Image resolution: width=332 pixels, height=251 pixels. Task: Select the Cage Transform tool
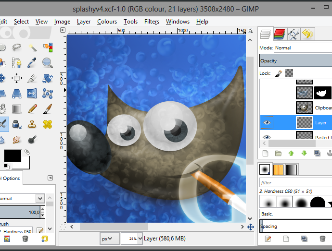(x=48, y=94)
